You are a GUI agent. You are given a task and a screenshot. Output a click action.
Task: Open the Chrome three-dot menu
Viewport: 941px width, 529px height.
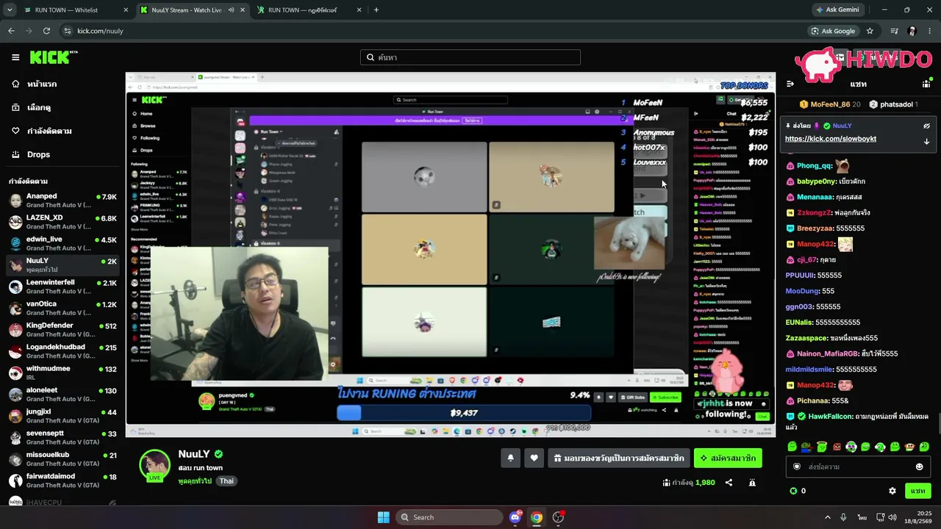point(930,31)
